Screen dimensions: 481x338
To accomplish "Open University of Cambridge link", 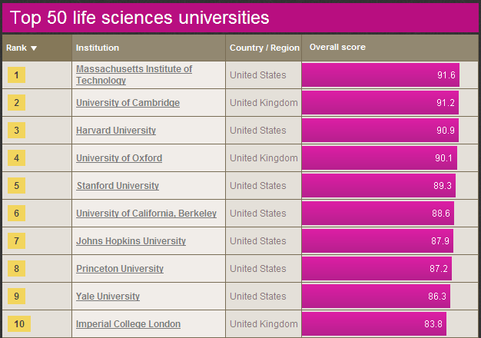I will [x=128, y=103].
